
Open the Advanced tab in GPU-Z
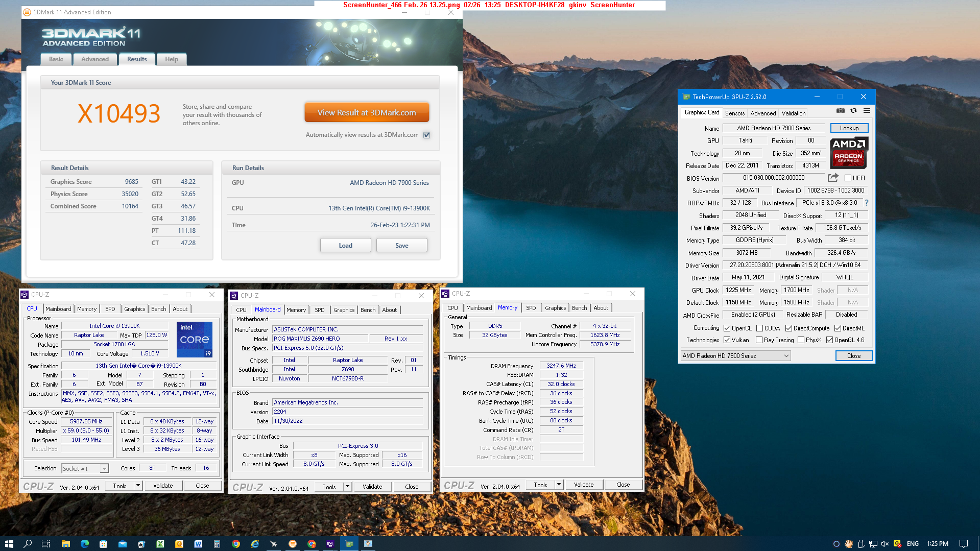(763, 113)
